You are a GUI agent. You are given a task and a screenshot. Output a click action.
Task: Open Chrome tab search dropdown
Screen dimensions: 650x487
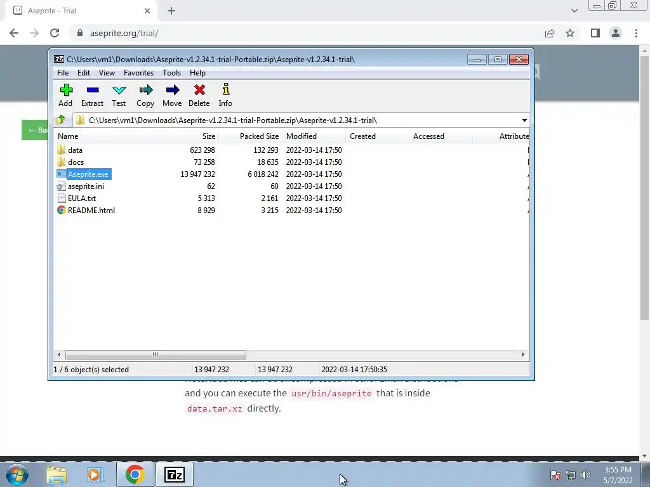[574, 11]
